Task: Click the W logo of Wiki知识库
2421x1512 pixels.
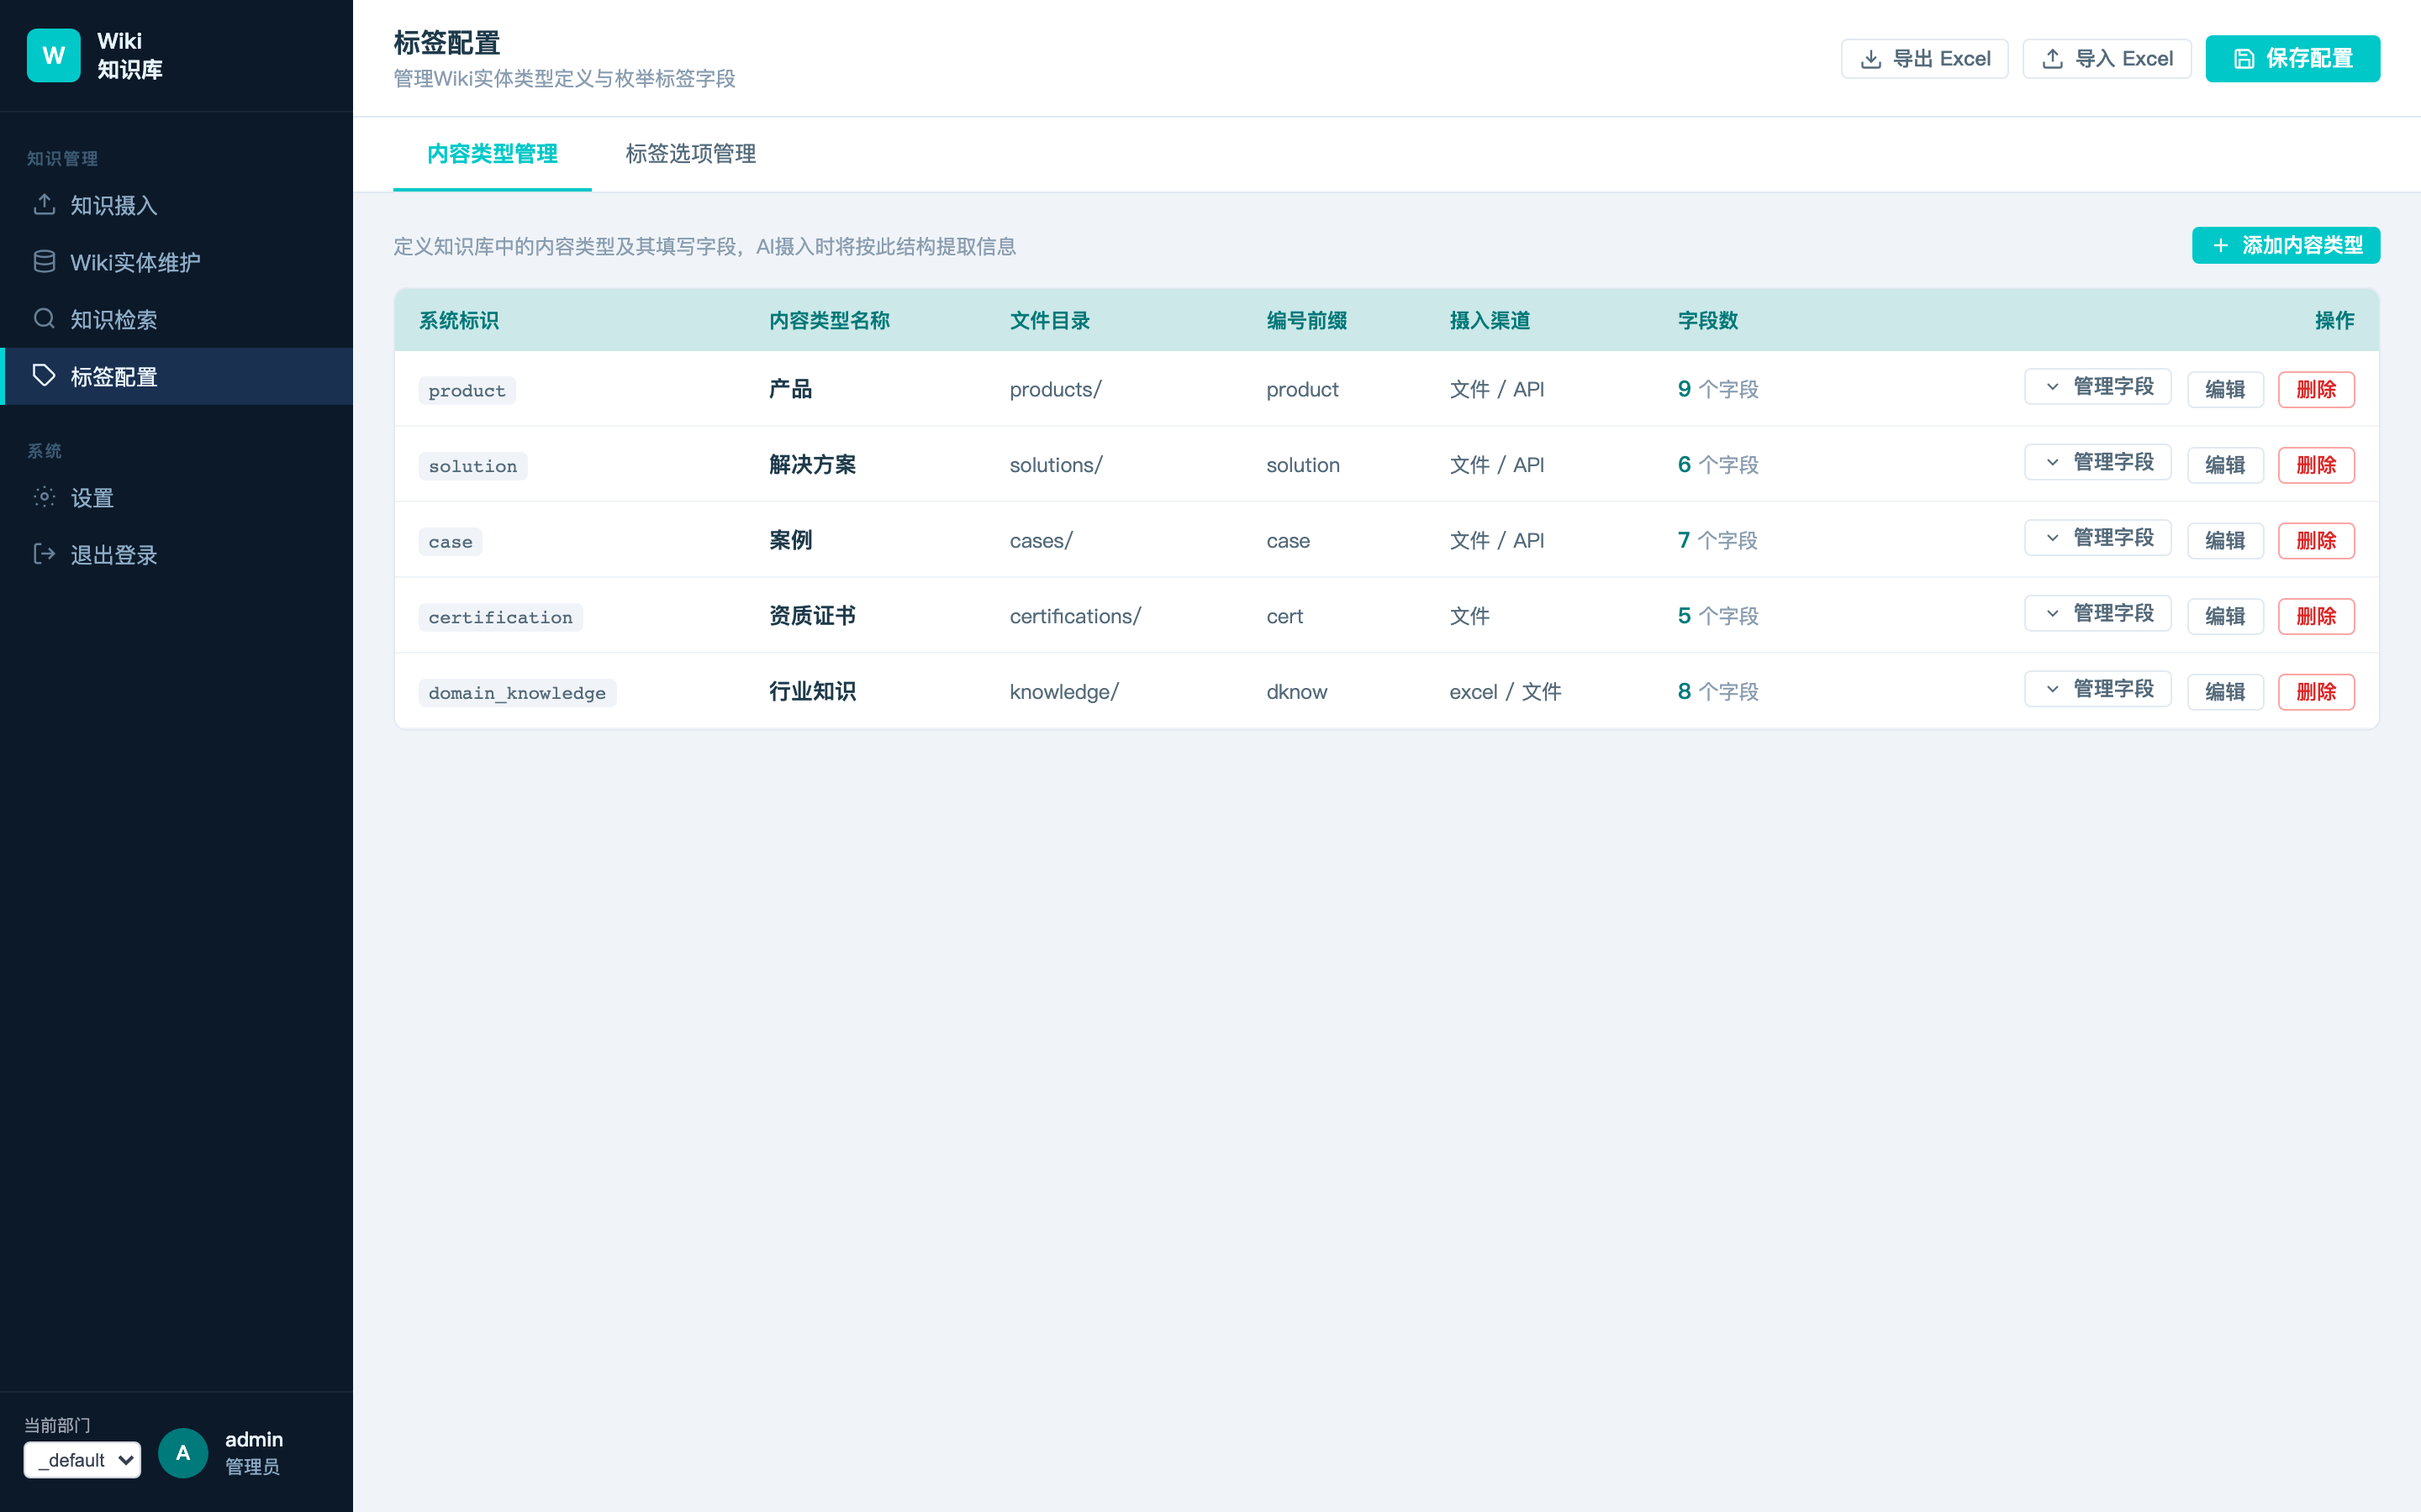Action: 54,55
